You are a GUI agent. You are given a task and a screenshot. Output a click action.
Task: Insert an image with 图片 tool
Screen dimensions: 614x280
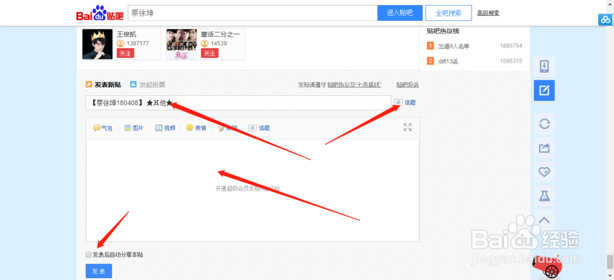click(x=133, y=128)
